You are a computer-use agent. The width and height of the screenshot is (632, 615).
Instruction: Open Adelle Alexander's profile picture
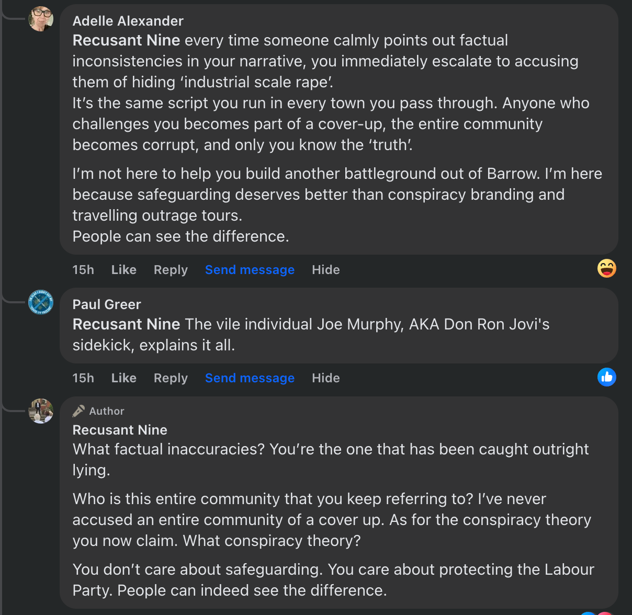click(x=41, y=19)
